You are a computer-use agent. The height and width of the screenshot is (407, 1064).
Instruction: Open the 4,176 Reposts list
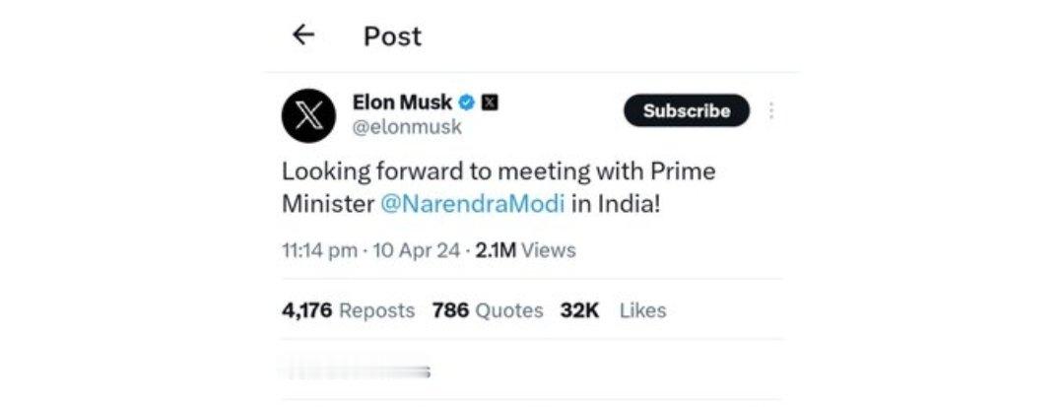coord(348,310)
